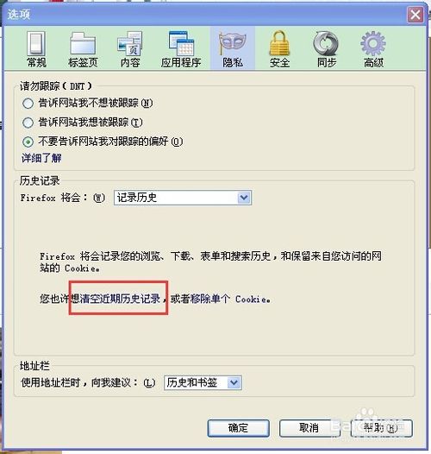Confirm with the 确定 button
The image size is (431, 454).
click(239, 428)
